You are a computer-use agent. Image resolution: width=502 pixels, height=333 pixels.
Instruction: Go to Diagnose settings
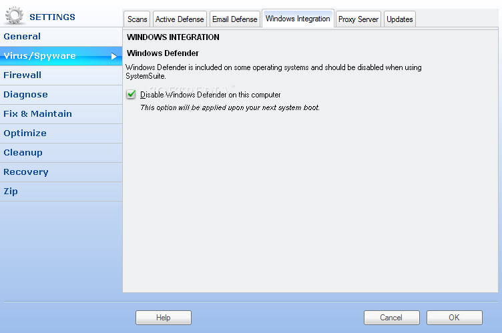click(61, 95)
